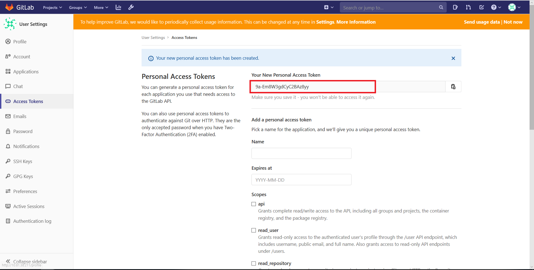This screenshot has height=270, width=534.
Task: Open the new item dropdown arrow
Action: tap(332, 7)
